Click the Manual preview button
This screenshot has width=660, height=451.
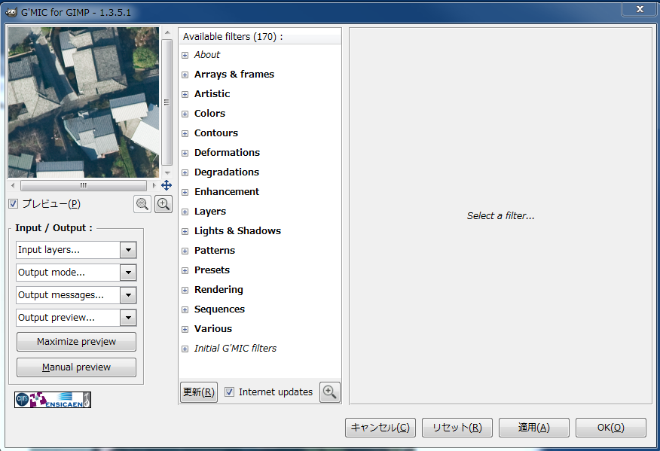point(76,367)
